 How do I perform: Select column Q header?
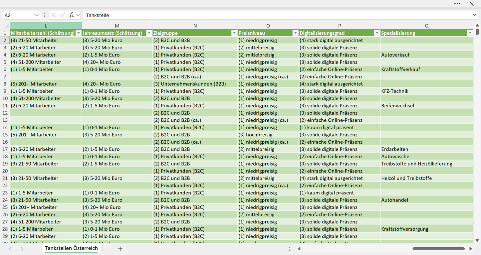(x=427, y=26)
